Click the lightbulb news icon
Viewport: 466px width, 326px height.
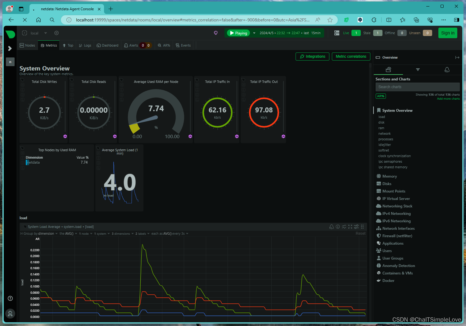click(216, 33)
